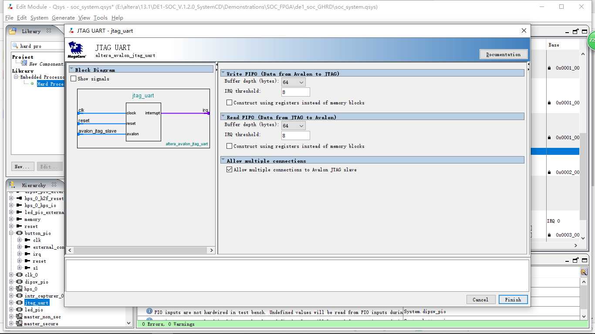Click the Hierarchy scrollbar down arrow

coord(128,323)
